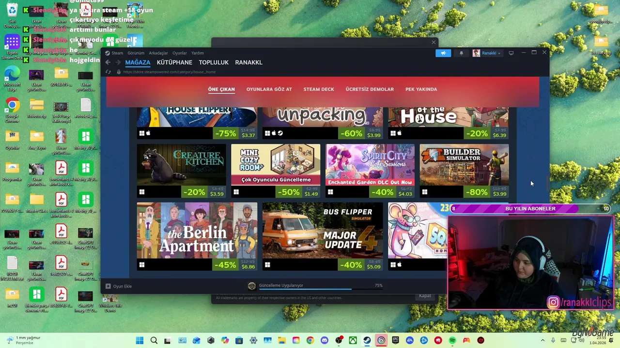Open the Steam menu
The width and height of the screenshot is (620, 348).
click(117, 53)
